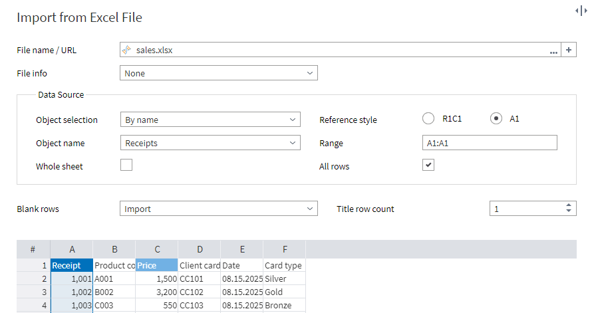592x313 pixels.
Task: Select the Gold card type cell
Action: 284,292
